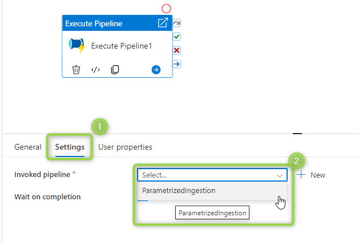Switch to the General tab
This screenshot has width=359, height=245.
pyautogui.click(x=28, y=147)
